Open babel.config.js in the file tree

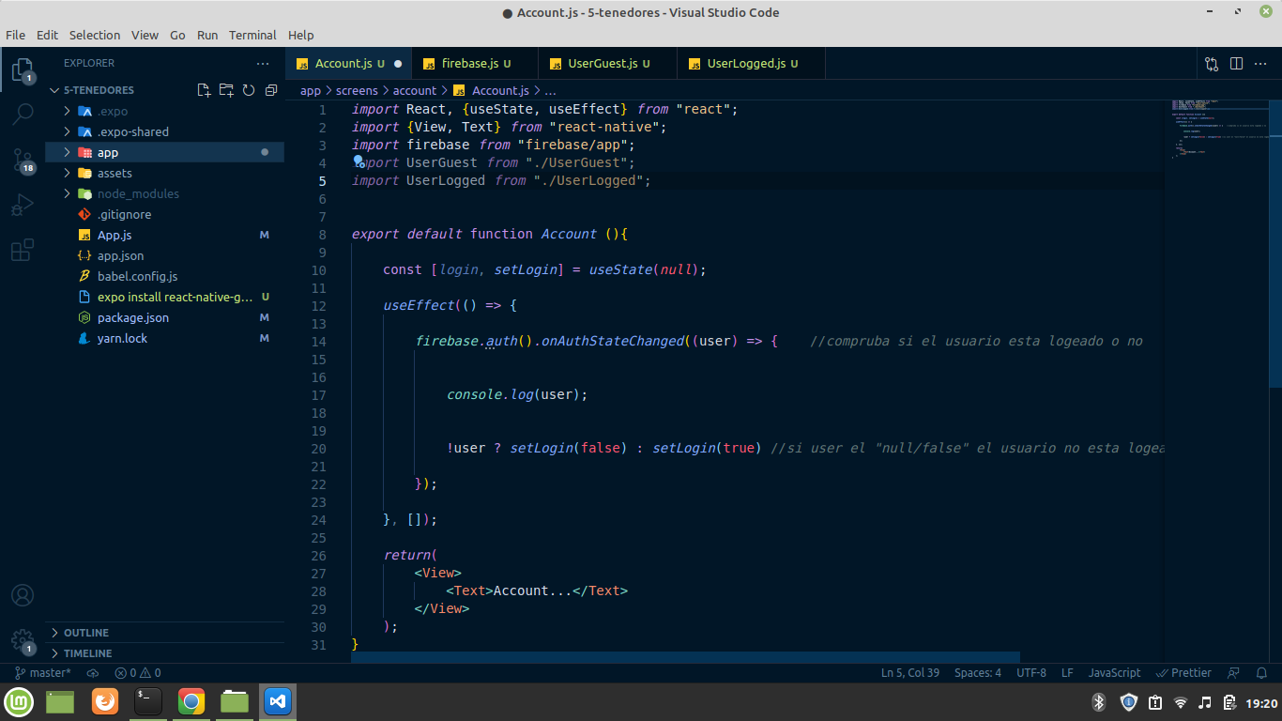point(164,276)
